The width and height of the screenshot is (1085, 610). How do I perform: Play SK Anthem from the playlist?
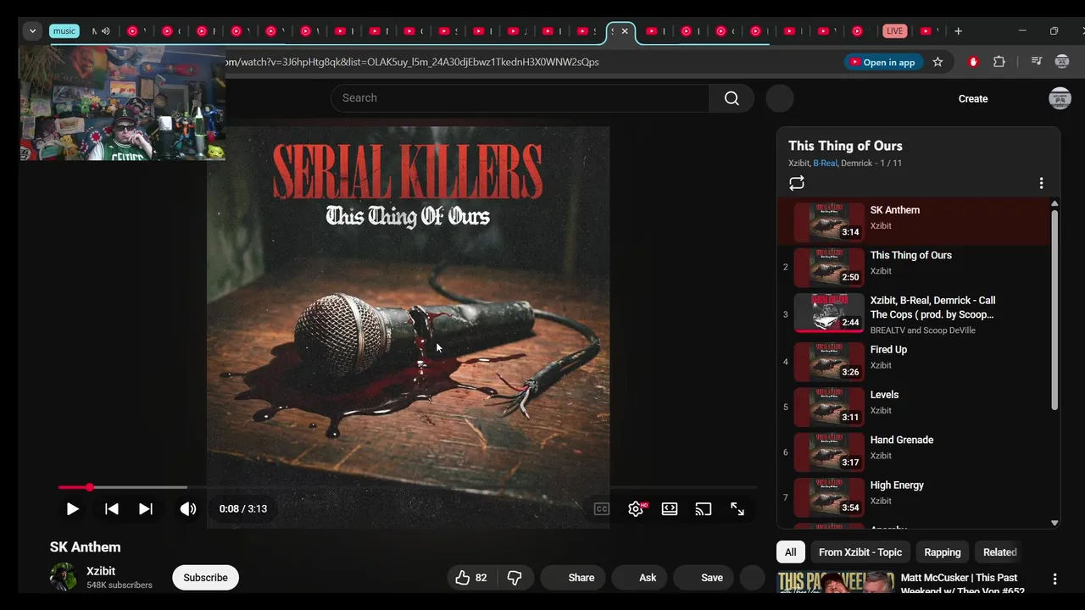(x=914, y=222)
